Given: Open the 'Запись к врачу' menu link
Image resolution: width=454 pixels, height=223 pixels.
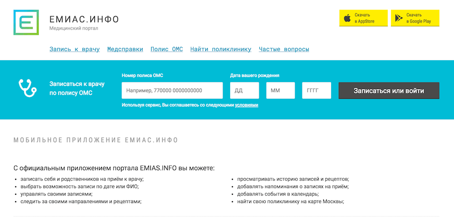Looking at the screenshot, I should click(74, 49).
